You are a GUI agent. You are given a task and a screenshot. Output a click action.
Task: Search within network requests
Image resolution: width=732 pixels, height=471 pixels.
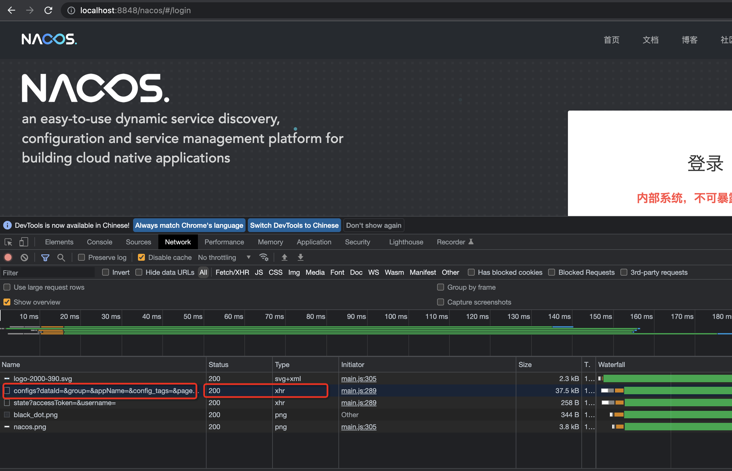coord(61,257)
